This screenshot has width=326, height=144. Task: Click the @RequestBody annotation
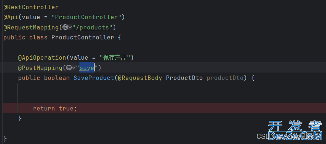pos(140,78)
